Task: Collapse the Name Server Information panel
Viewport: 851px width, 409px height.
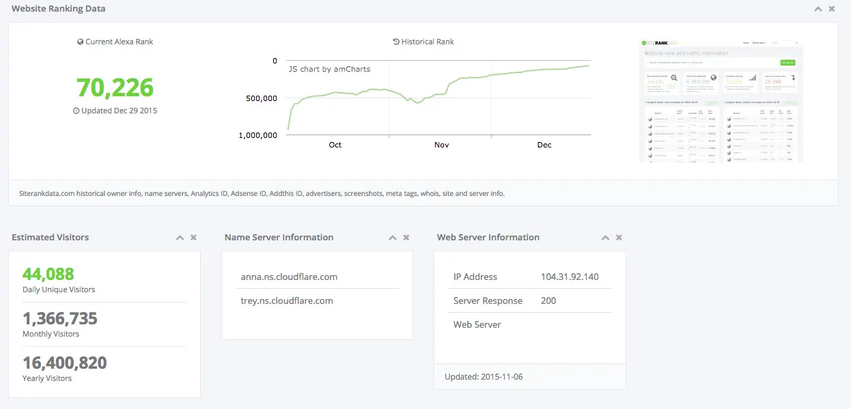Action: (x=393, y=237)
